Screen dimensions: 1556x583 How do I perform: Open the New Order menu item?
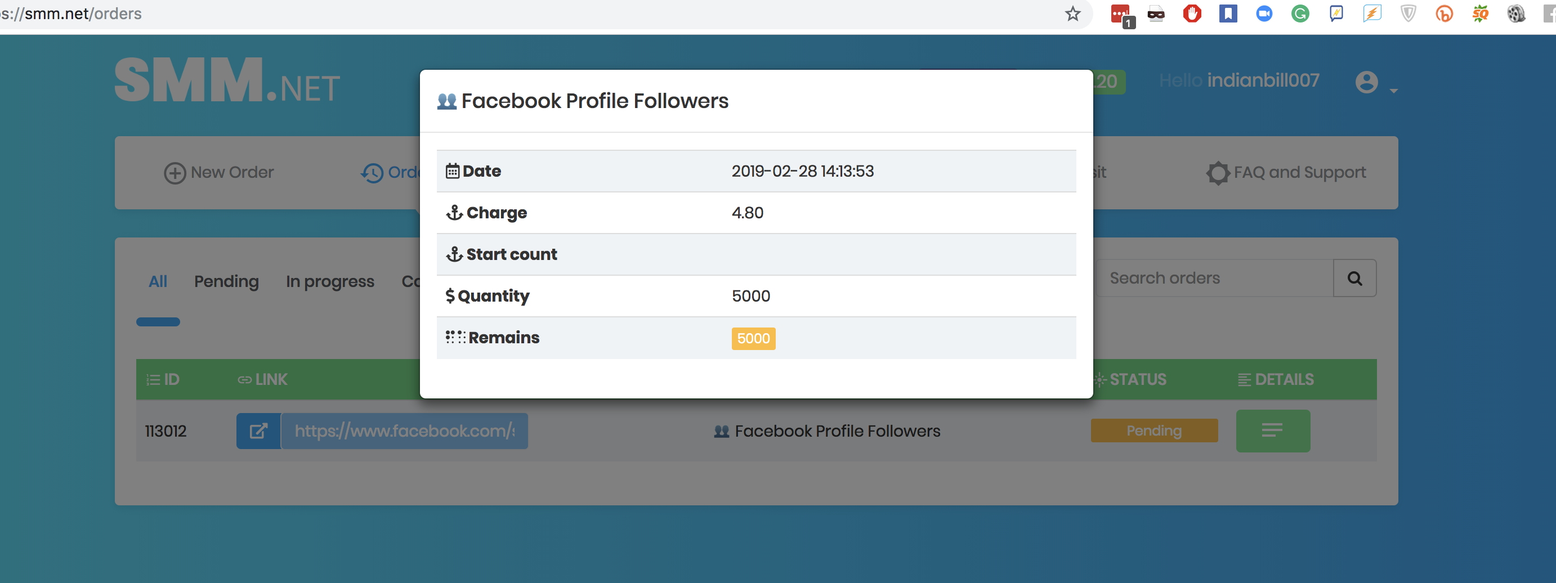tap(218, 173)
